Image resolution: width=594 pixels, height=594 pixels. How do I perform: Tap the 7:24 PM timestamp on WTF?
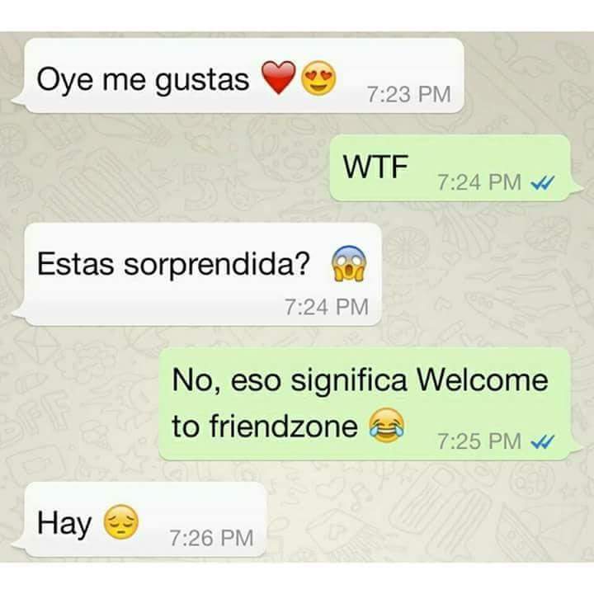pyautogui.click(x=479, y=182)
